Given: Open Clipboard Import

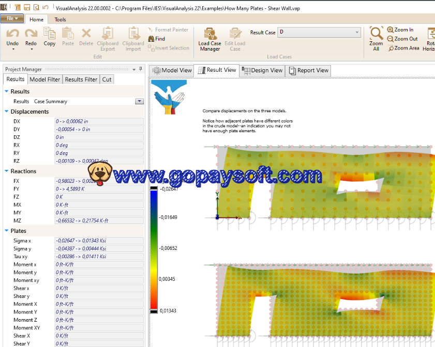Looking at the screenshot, I should point(133,39).
